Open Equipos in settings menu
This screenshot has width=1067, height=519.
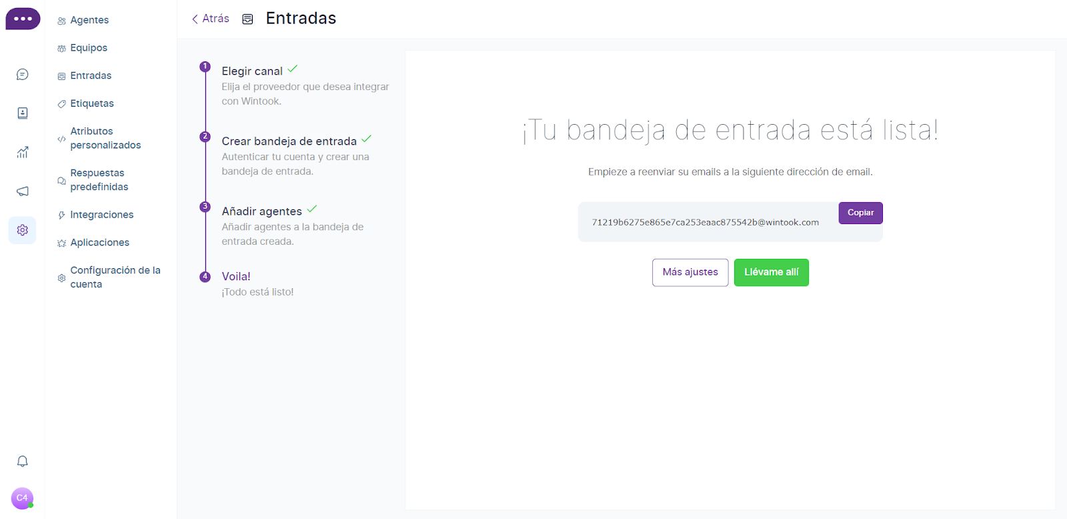click(x=89, y=48)
